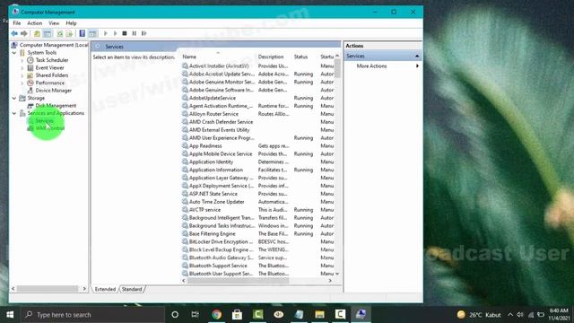
Task: Click the Export List toolbar icon
Action: (69, 33)
